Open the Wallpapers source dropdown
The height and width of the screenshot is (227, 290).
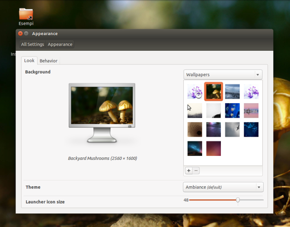tap(223, 75)
